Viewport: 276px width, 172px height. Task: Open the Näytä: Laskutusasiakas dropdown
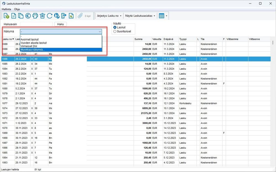[140, 16]
